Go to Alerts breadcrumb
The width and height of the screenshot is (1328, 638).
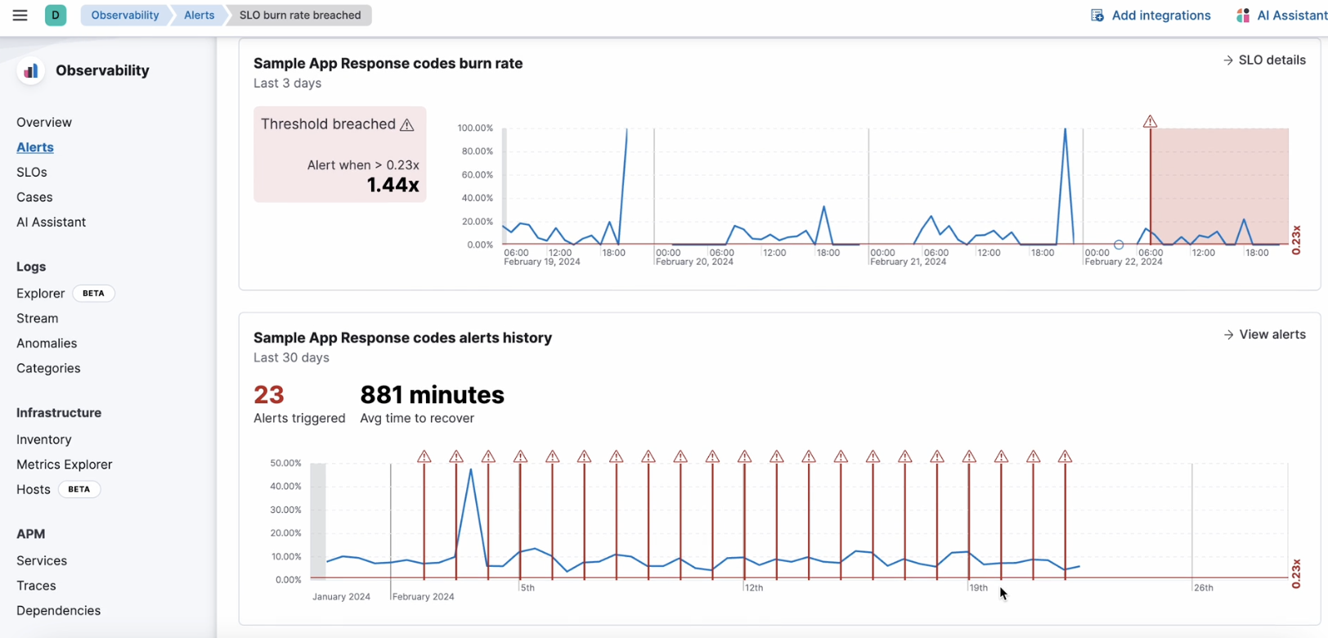pyautogui.click(x=199, y=15)
